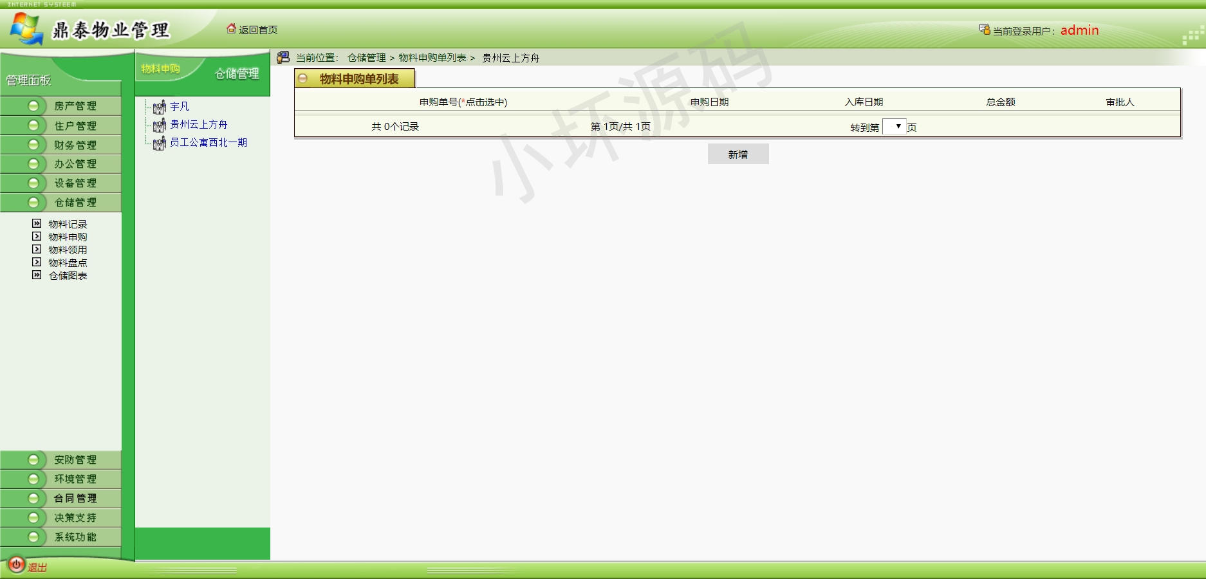Screen dimensions: 1206x579
Task: Click the home icon beside 返回首页
Action: pos(231,29)
